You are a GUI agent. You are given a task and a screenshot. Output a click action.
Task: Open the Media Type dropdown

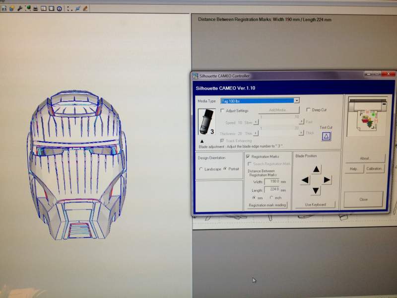(297, 101)
